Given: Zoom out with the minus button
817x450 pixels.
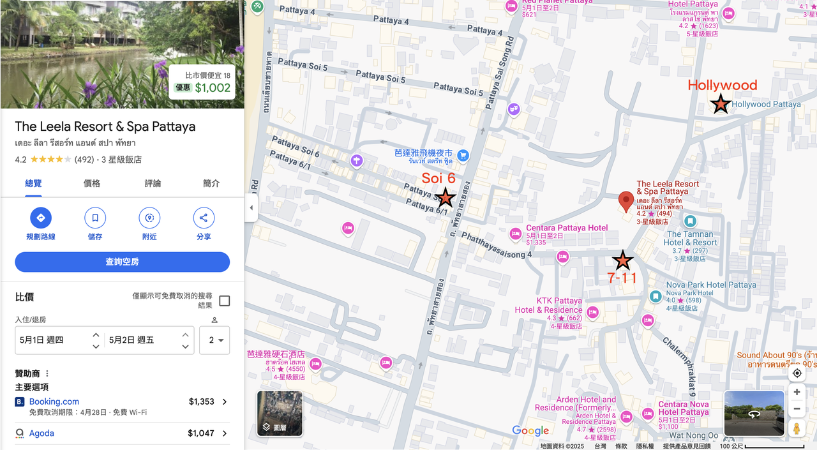Looking at the screenshot, I should pos(797,409).
